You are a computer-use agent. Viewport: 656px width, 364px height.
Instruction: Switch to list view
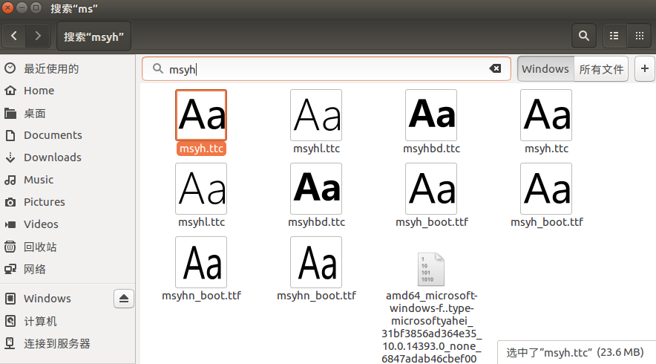click(614, 36)
